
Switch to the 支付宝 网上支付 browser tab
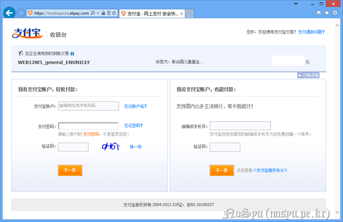coord(151,12)
